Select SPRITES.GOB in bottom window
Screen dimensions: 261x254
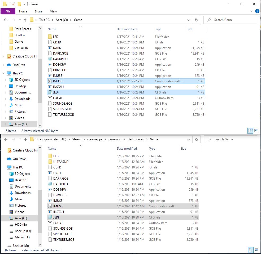pos(123,234)
